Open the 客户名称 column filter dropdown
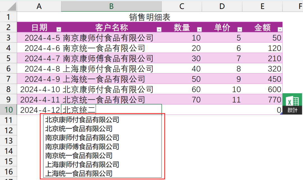Image resolution: width=303 pixels, height=180 pixels. (x=159, y=29)
